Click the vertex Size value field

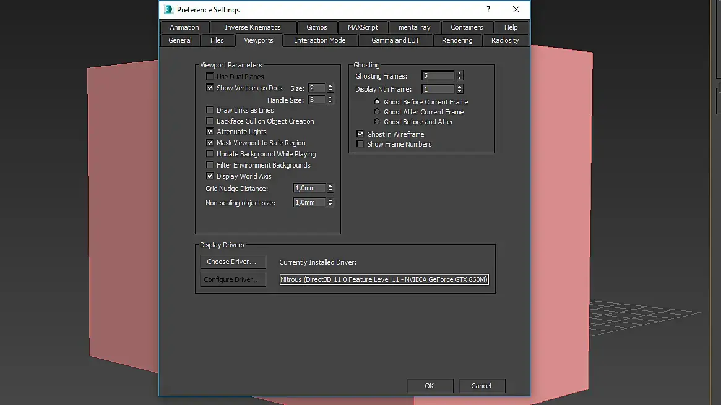point(317,88)
